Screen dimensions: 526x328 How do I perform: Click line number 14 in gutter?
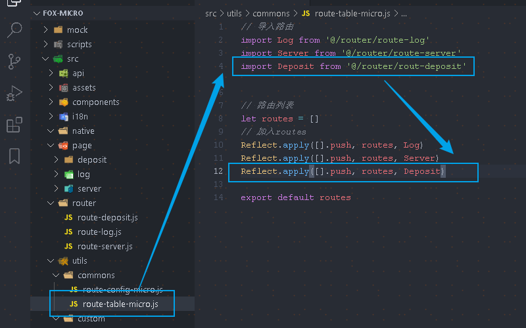[219, 197]
